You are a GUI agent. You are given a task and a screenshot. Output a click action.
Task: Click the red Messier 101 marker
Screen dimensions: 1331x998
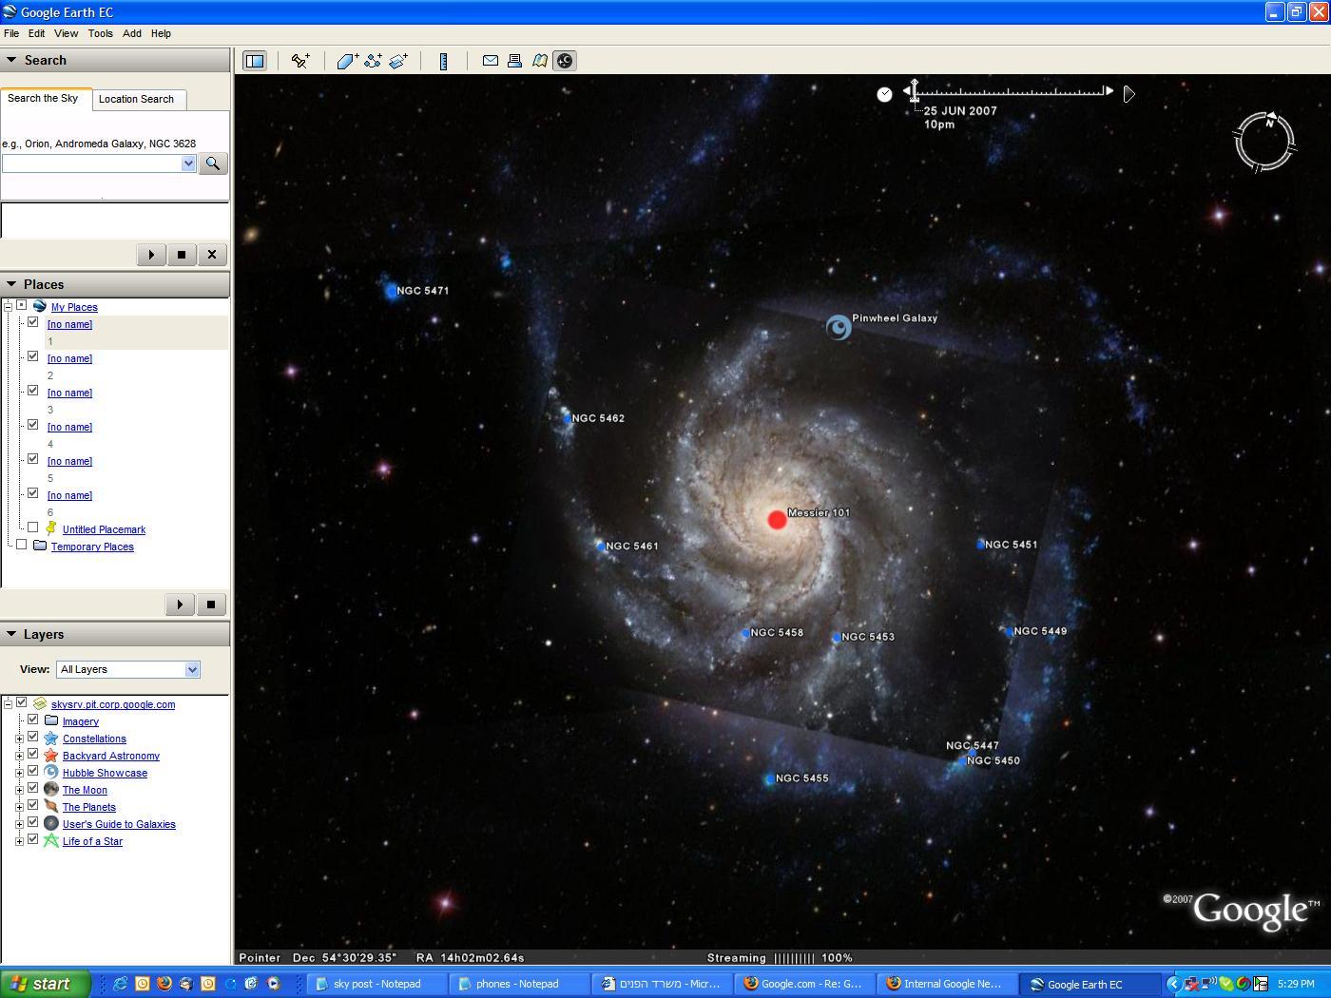click(x=777, y=519)
